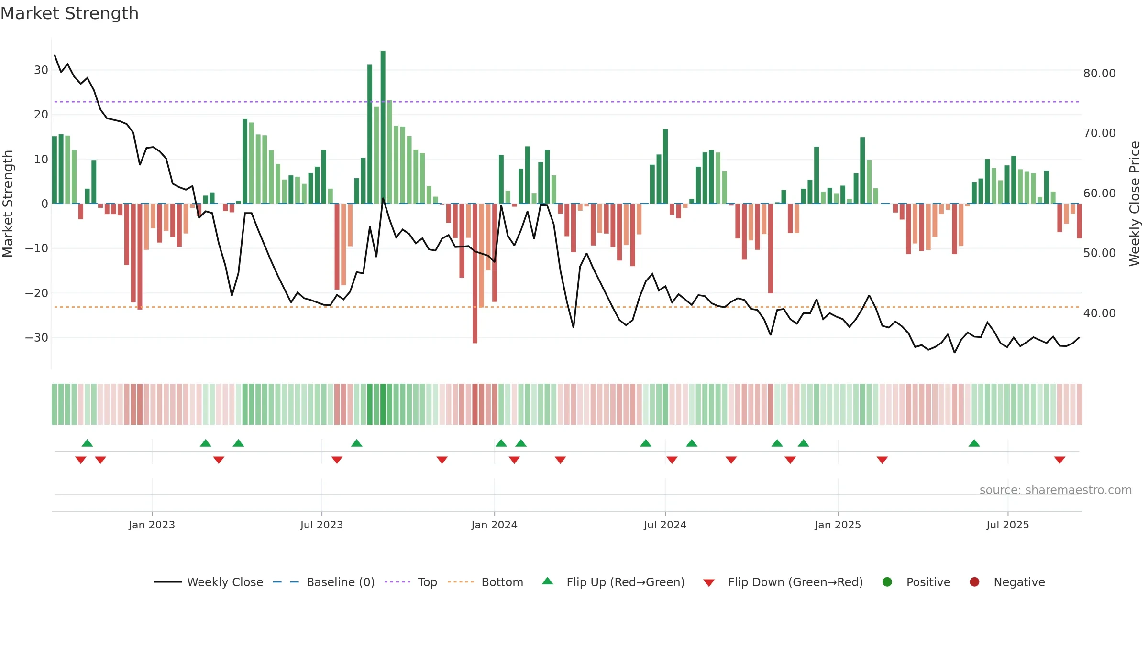Click the green flip-up marker after Jul 2023
The image size is (1148, 645).
(356, 443)
